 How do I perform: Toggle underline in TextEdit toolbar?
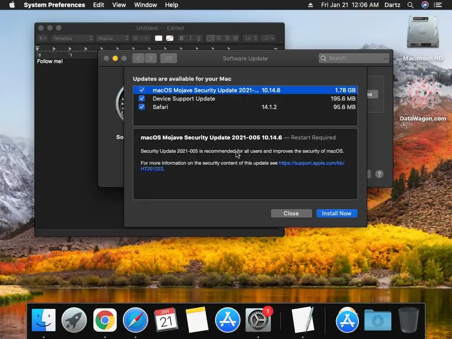[199, 38]
